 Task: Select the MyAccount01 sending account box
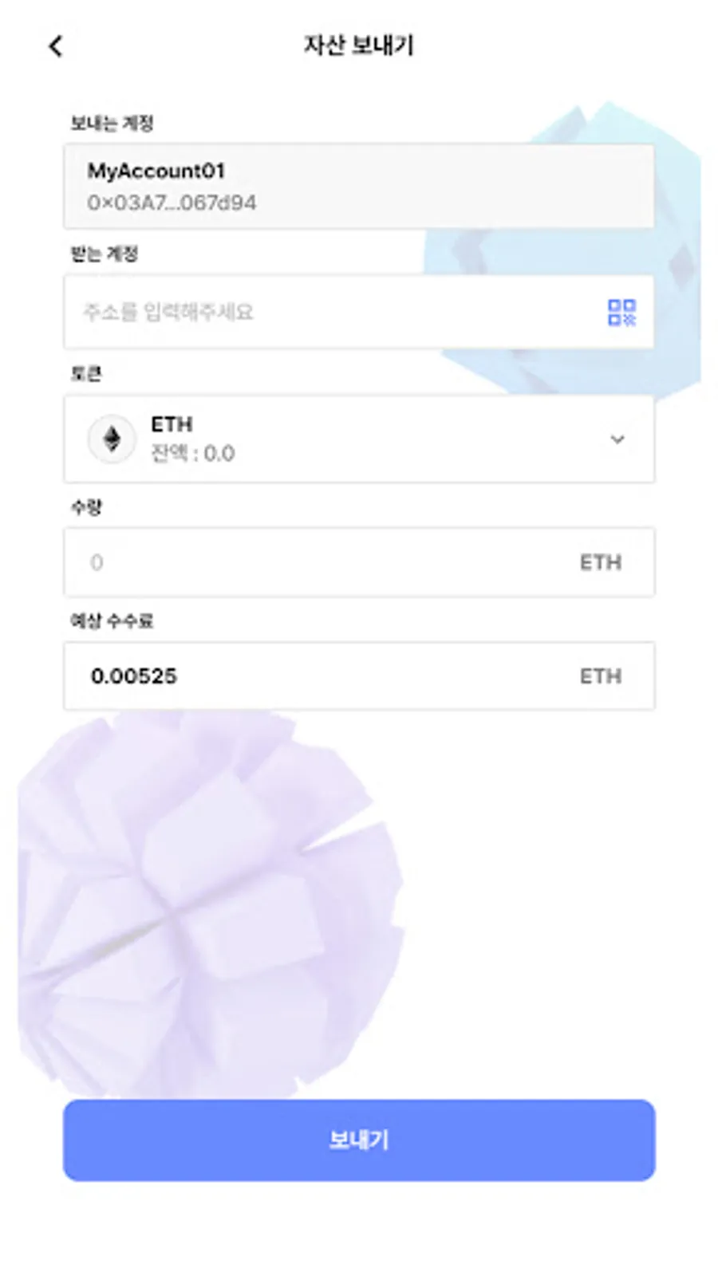pyautogui.click(x=359, y=187)
